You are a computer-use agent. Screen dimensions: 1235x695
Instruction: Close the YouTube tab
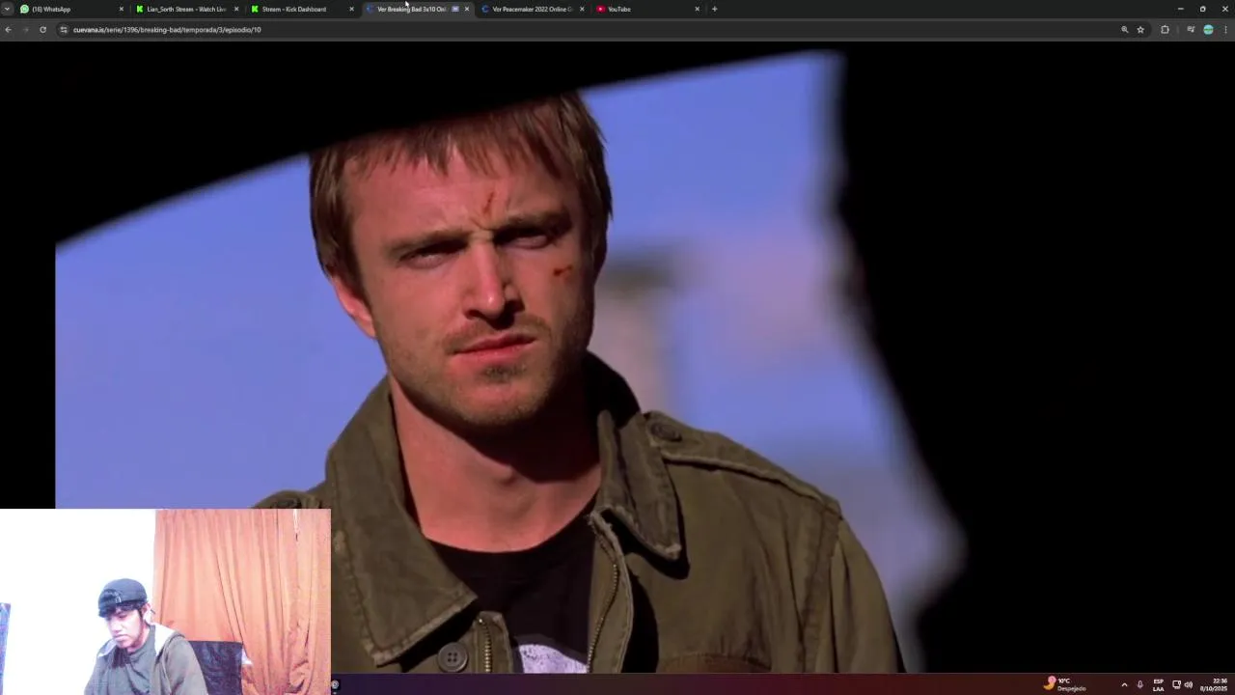pyautogui.click(x=698, y=9)
